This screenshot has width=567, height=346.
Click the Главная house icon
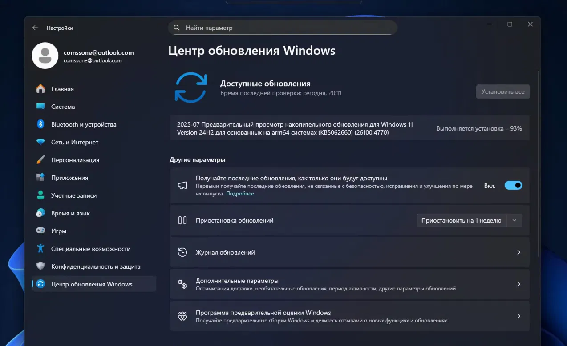pyautogui.click(x=40, y=89)
